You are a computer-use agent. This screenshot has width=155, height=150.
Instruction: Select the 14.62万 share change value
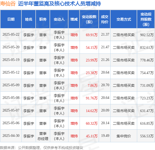coord(92,111)
